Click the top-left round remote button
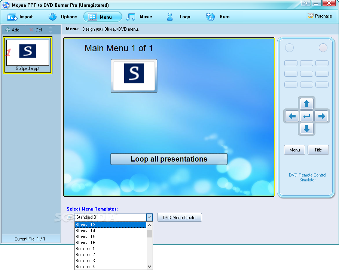This screenshot has height=270, width=339. point(289,48)
